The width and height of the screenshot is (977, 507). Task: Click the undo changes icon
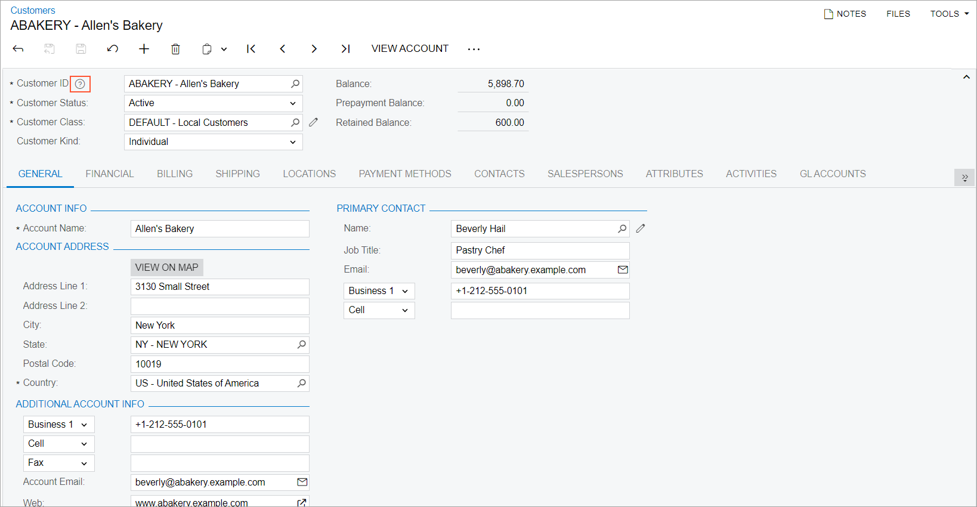tap(112, 49)
